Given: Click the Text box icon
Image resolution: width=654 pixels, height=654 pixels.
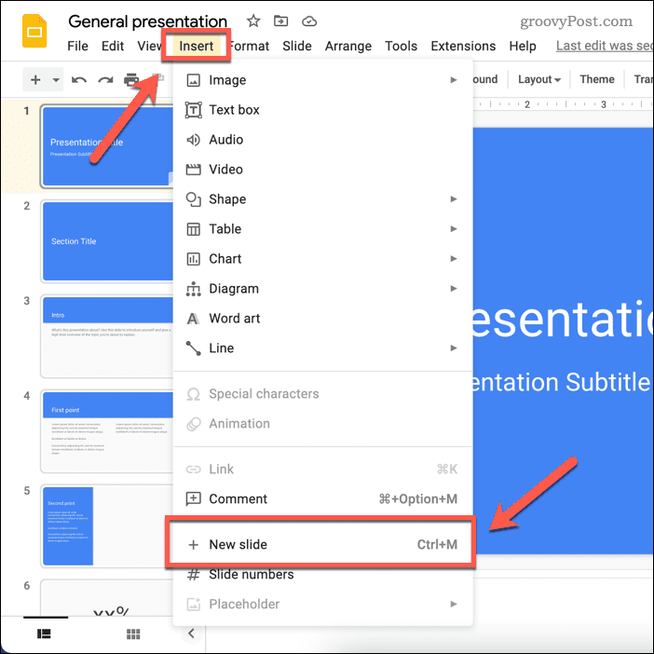Looking at the screenshot, I should click(x=193, y=110).
